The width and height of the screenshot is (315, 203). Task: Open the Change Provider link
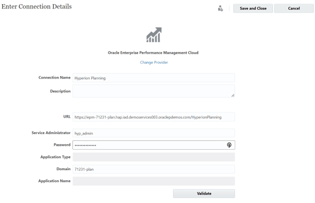click(154, 62)
